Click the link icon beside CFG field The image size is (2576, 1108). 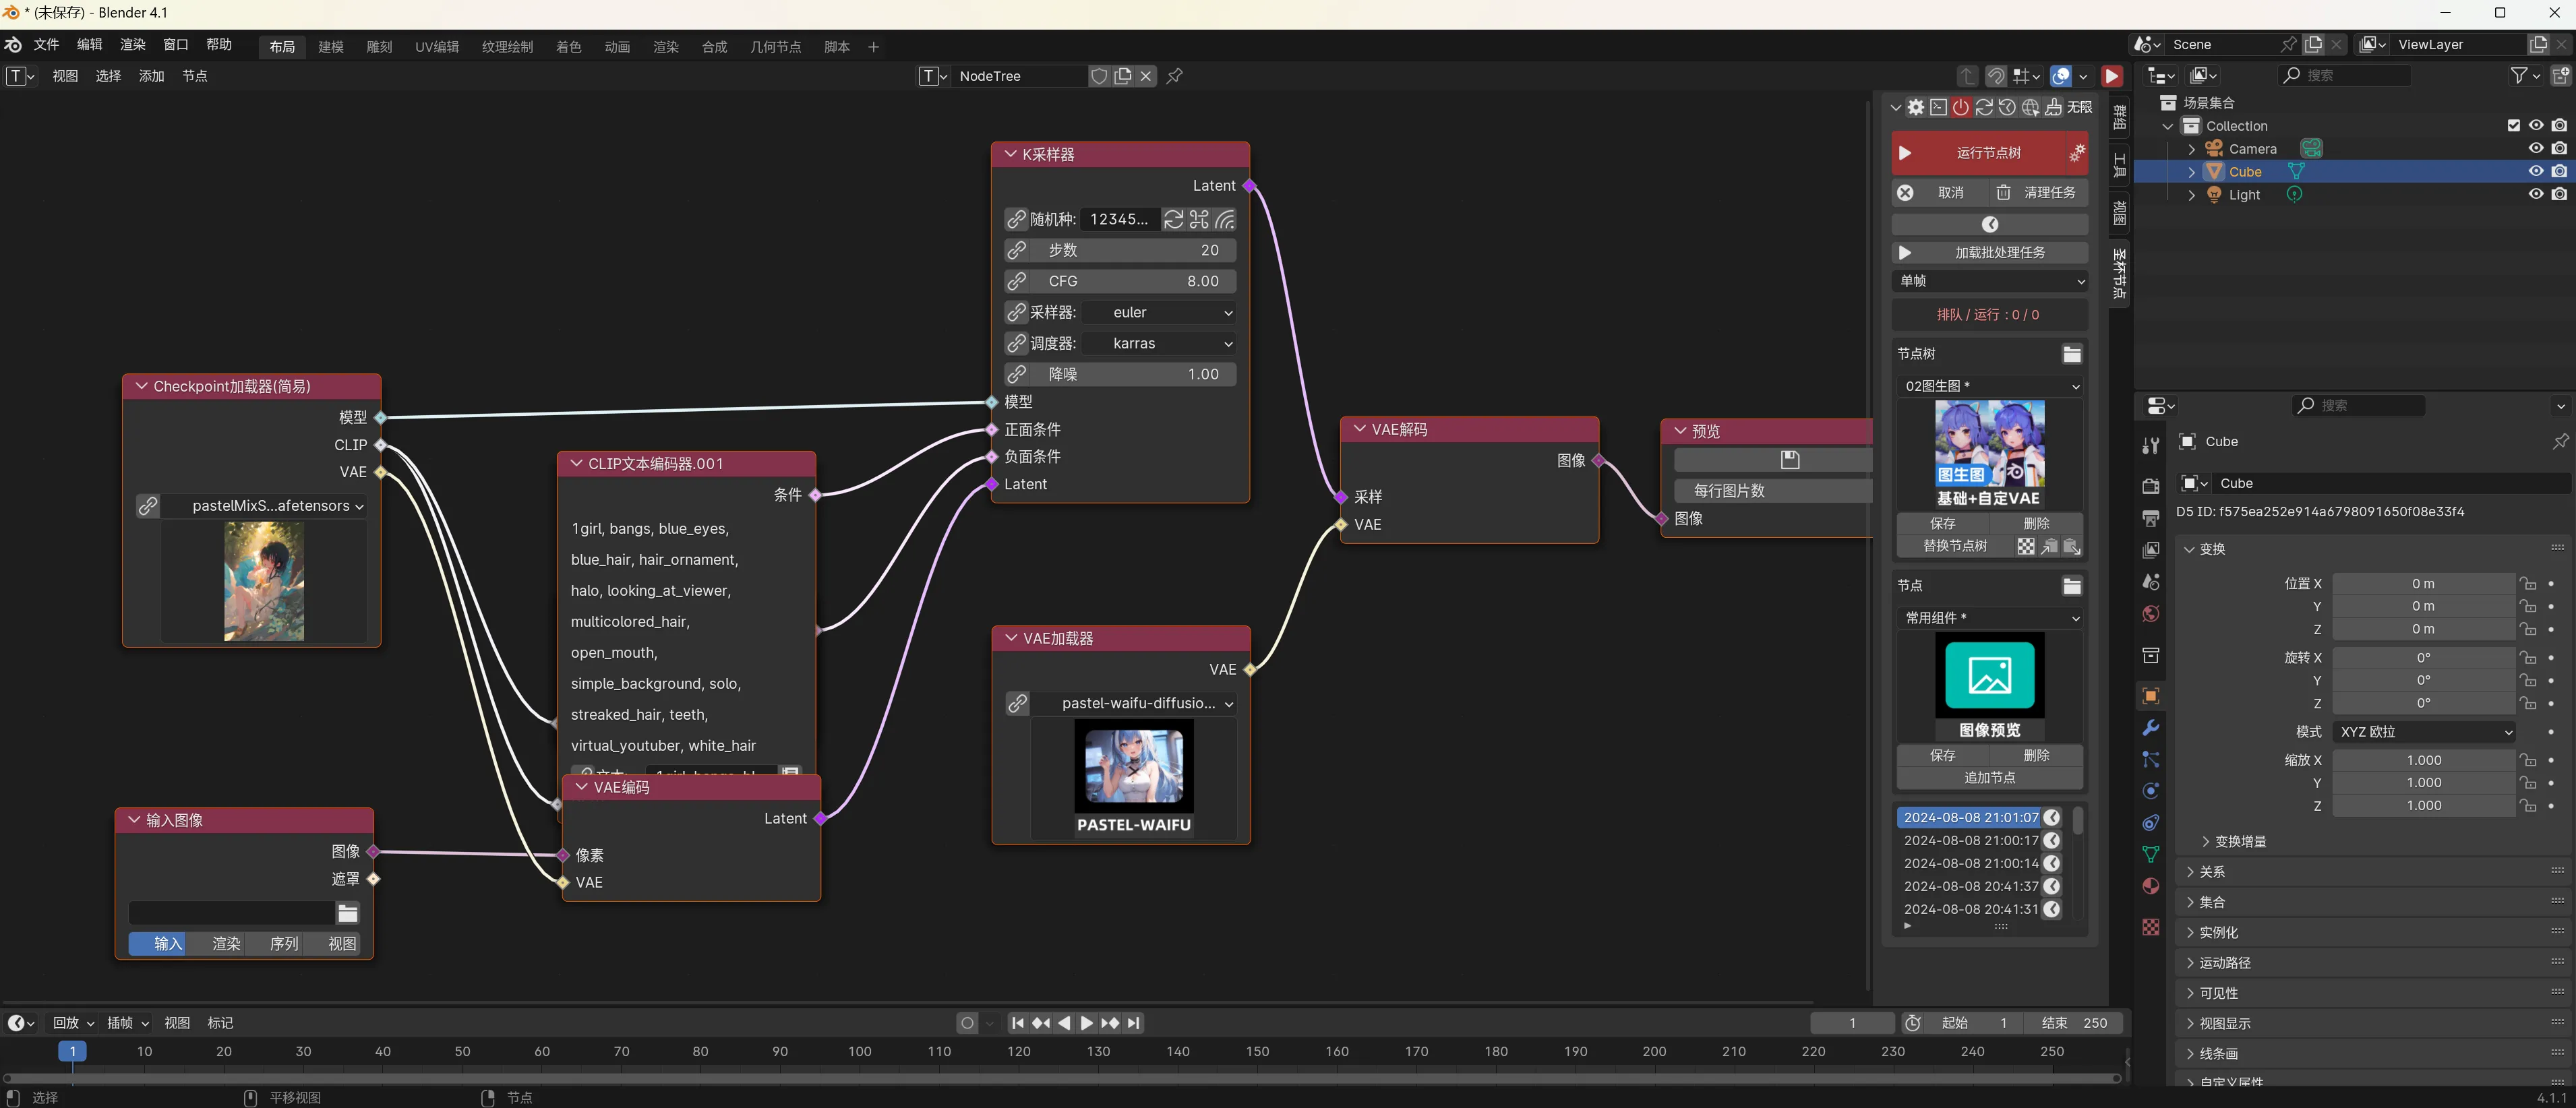tap(1016, 281)
